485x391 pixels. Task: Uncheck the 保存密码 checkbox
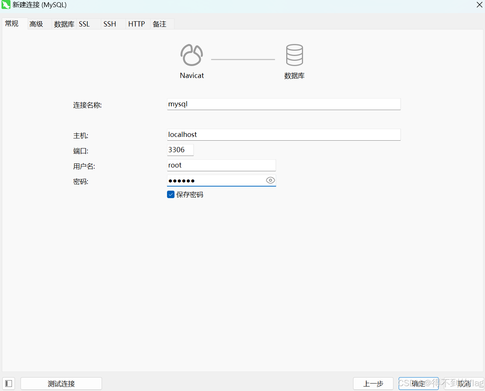[171, 194]
